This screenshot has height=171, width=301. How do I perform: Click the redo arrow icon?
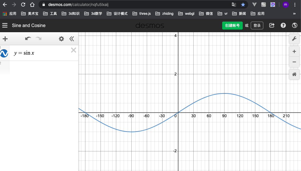39,39
